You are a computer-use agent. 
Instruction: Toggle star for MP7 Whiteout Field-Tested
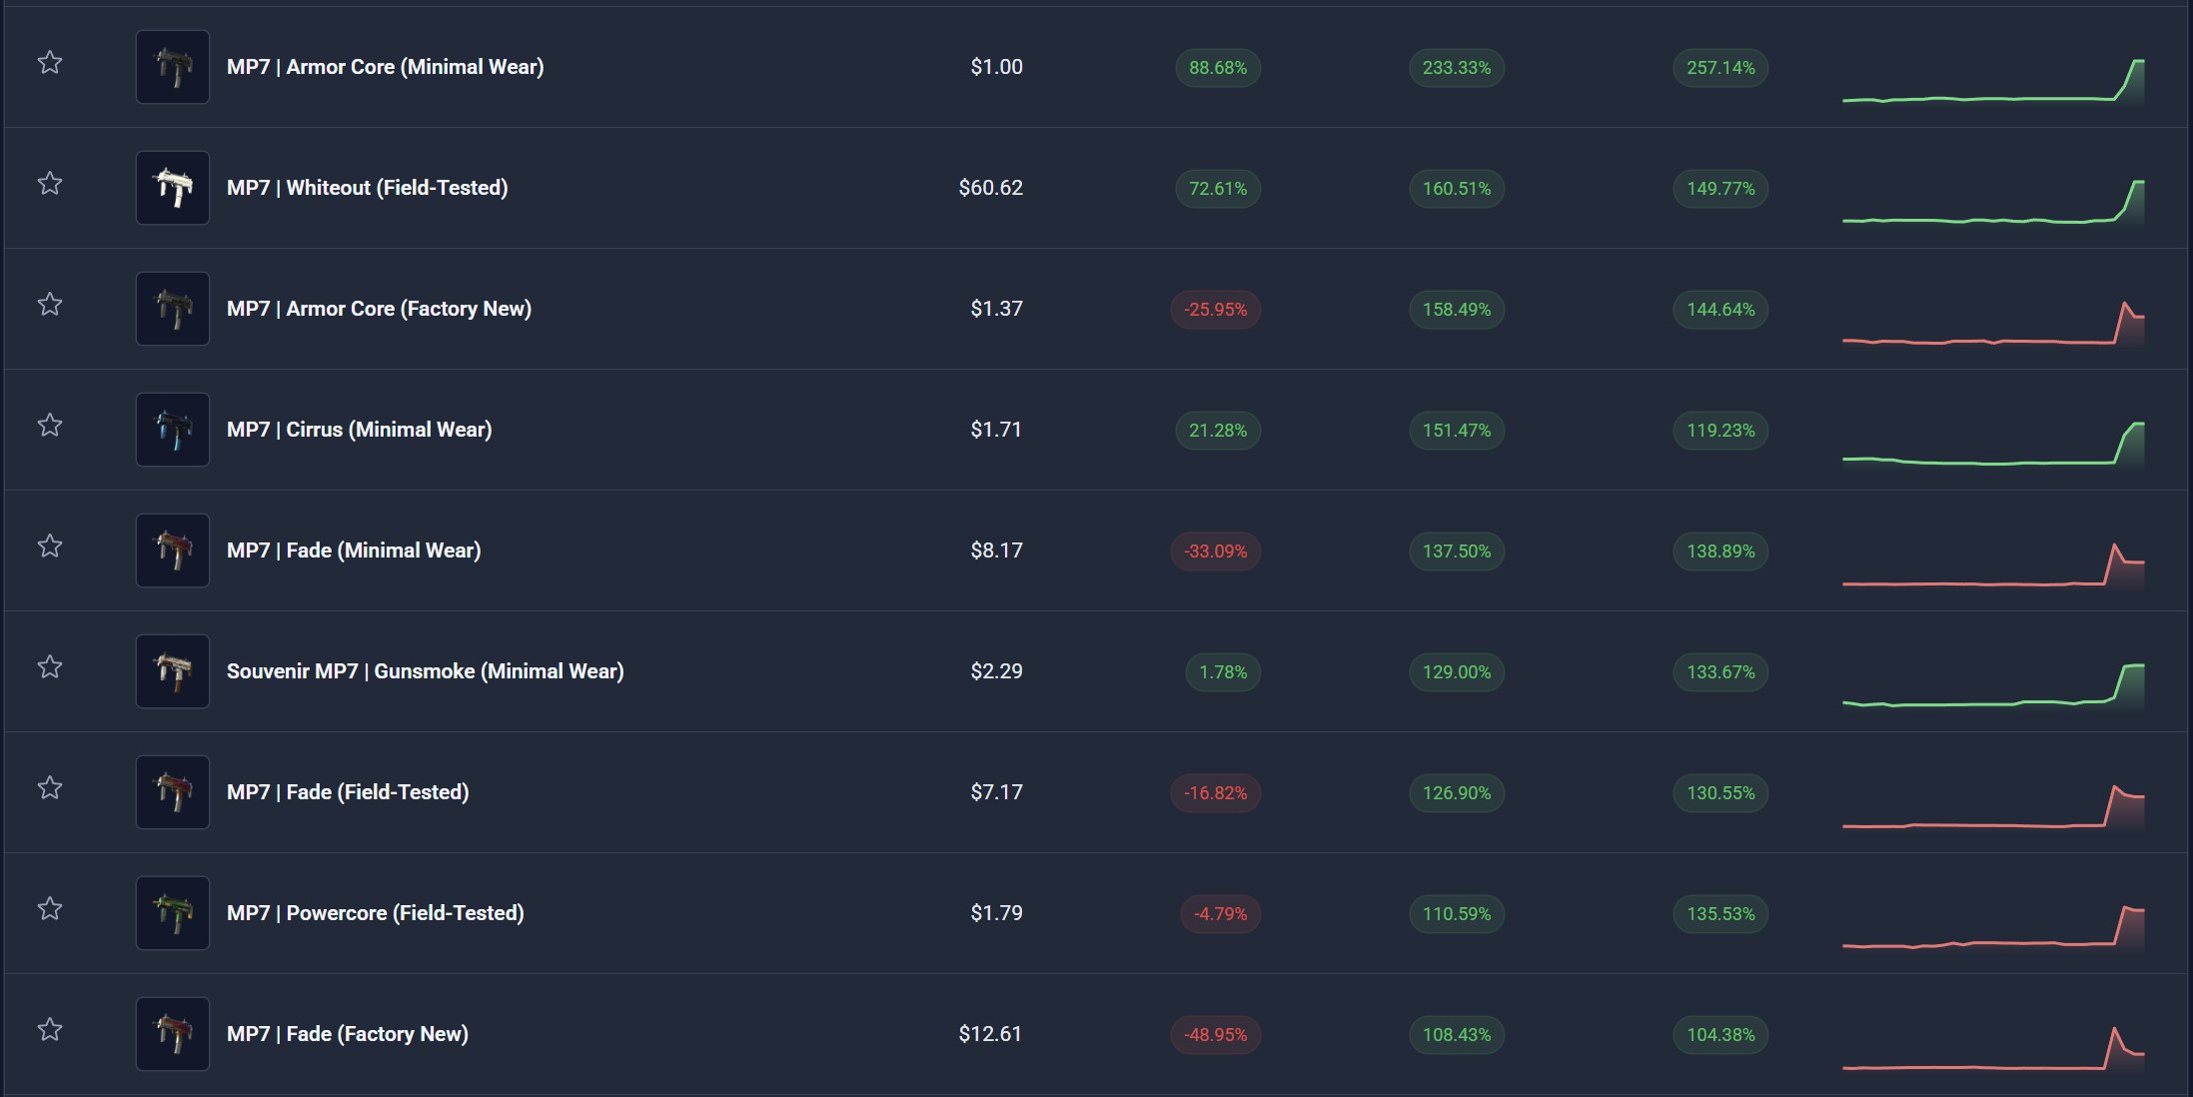point(50,184)
